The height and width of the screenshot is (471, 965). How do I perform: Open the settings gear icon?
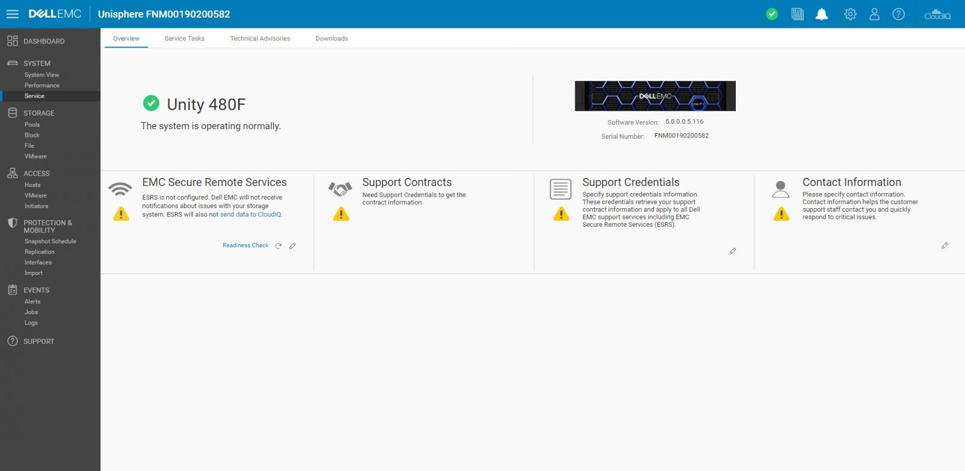coord(850,14)
